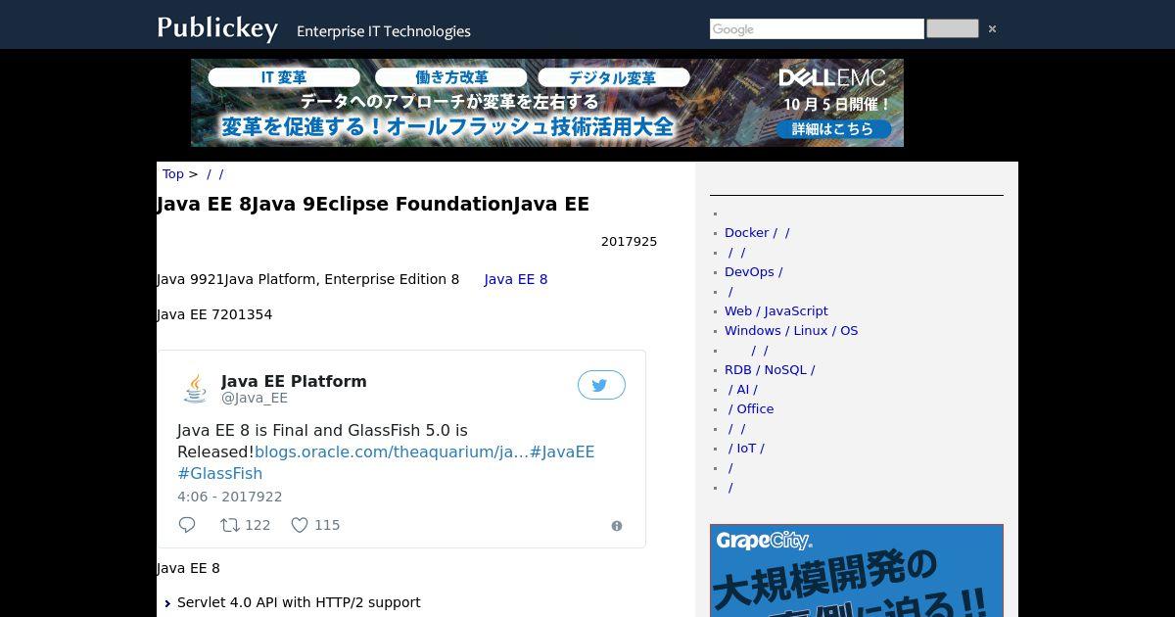The width and height of the screenshot is (1175, 617).
Task: Open the Windows / Linux / OS category
Action: 791,331
